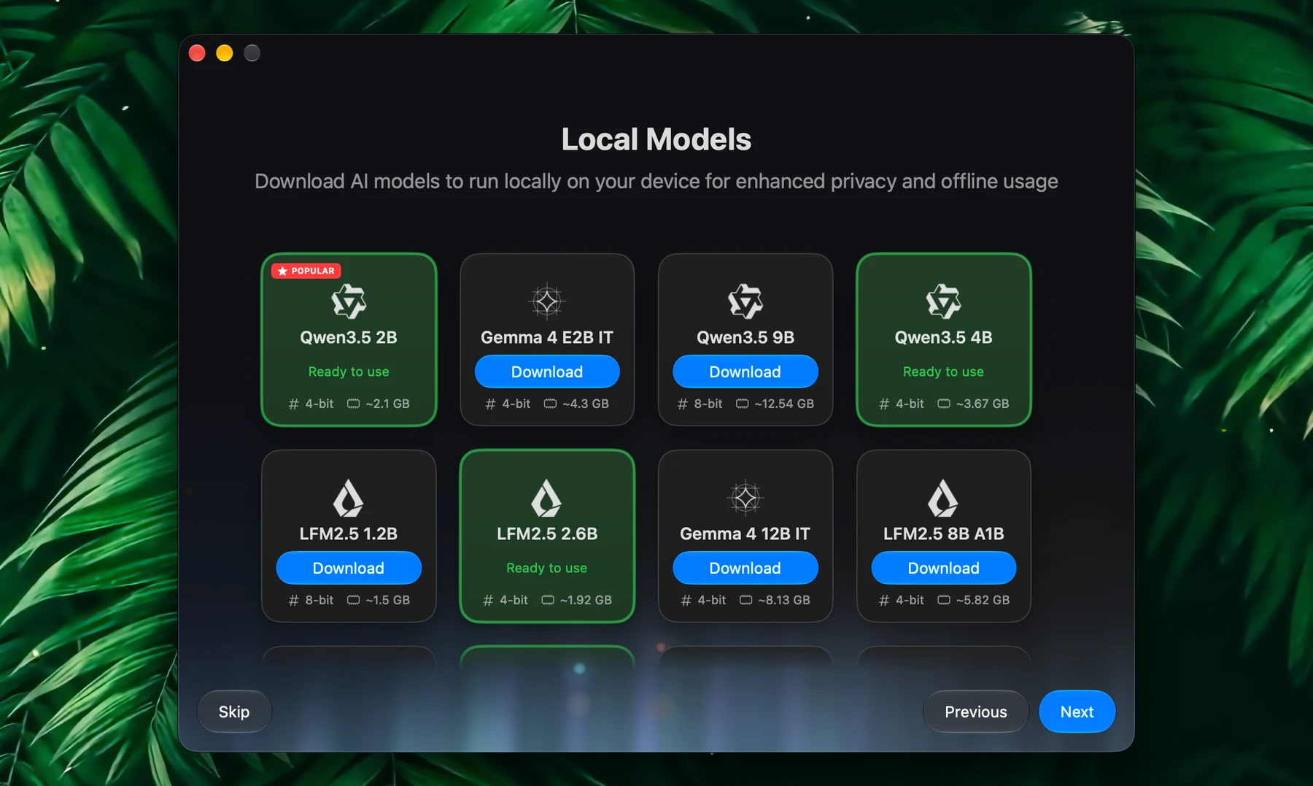Click the storage icon next to ~1.5 GB
The image size is (1313, 786).
pyautogui.click(x=353, y=600)
